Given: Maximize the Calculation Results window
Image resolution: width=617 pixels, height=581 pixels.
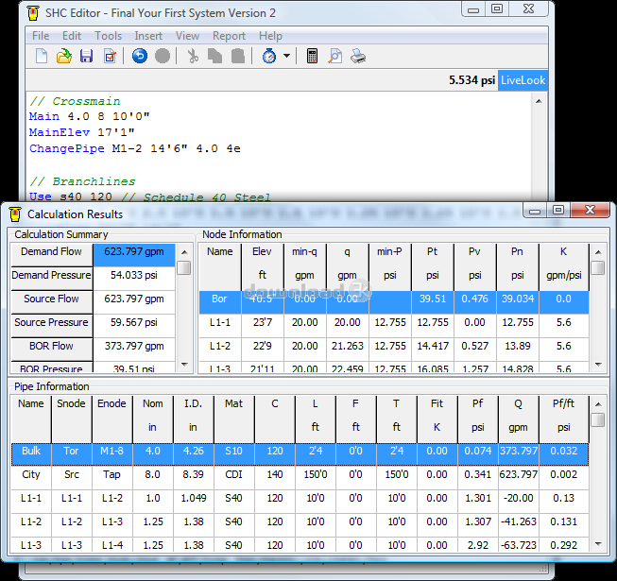Looking at the screenshot, I should pos(558,210).
